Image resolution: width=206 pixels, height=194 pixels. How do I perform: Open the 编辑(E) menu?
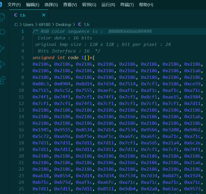click(x=33, y=5)
